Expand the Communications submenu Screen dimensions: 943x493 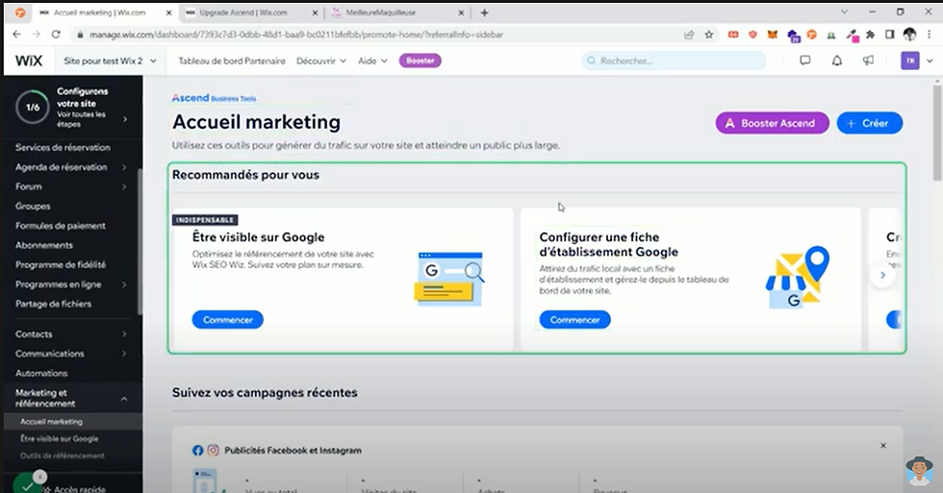pos(124,354)
